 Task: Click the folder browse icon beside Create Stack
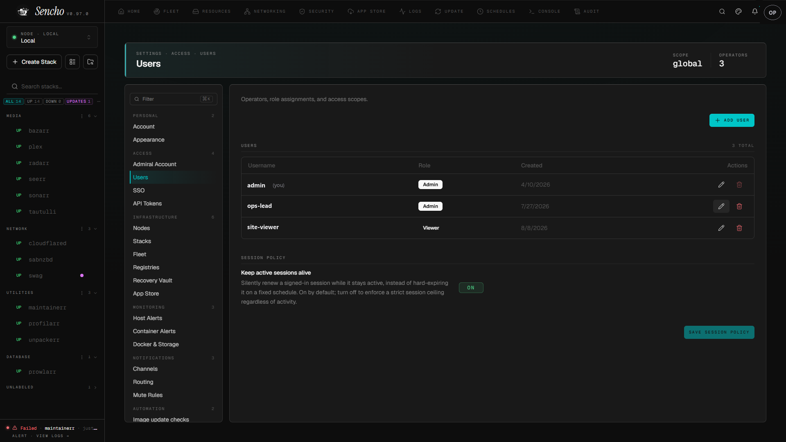coord(90,62)
